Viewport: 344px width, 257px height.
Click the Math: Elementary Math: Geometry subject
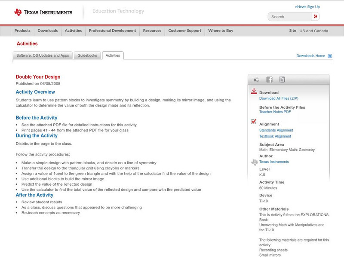[x=287, y=150]
